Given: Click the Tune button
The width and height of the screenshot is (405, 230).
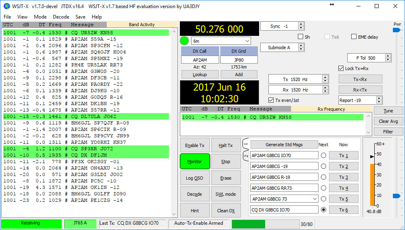Looking at the screenshot, I should point(388,111).
